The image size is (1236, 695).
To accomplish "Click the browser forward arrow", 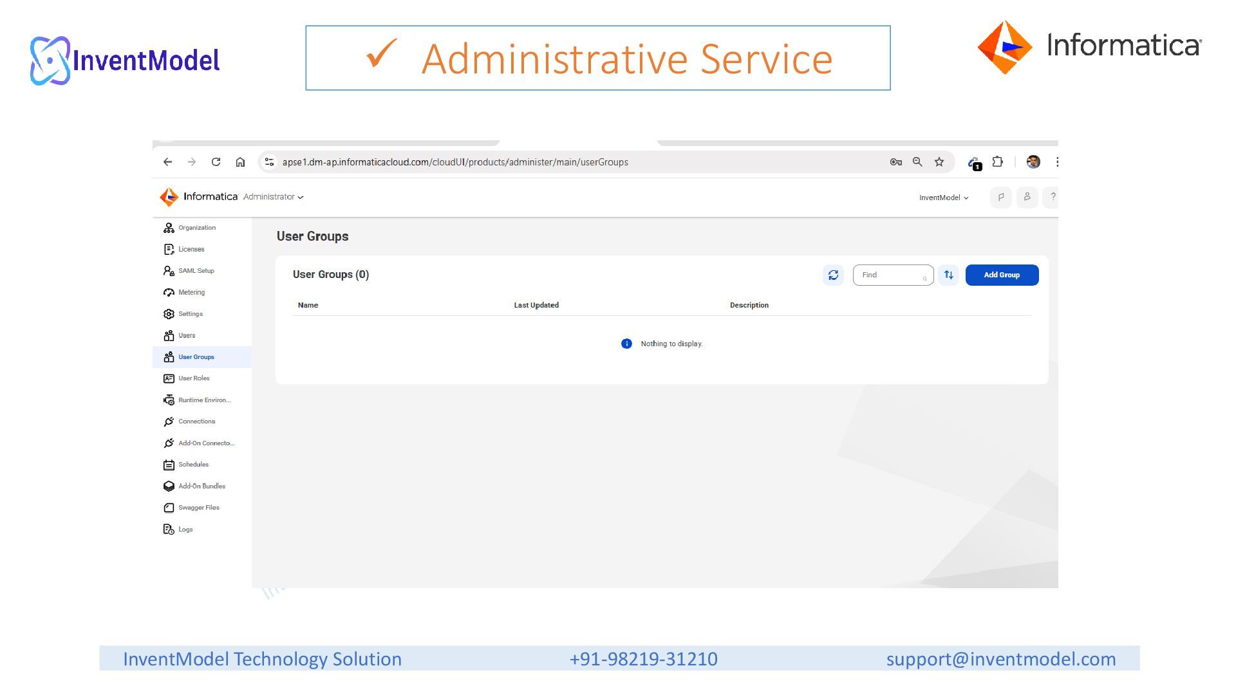I will tap(191, 162).
